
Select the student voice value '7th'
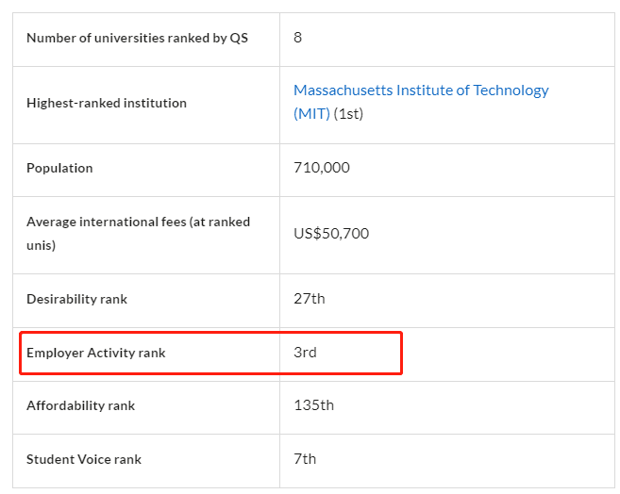(x=305, y=459)
